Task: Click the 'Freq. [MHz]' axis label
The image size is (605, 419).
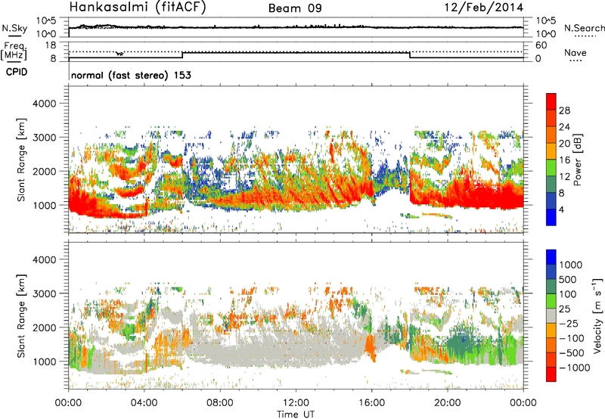Action: click(14, 51)
